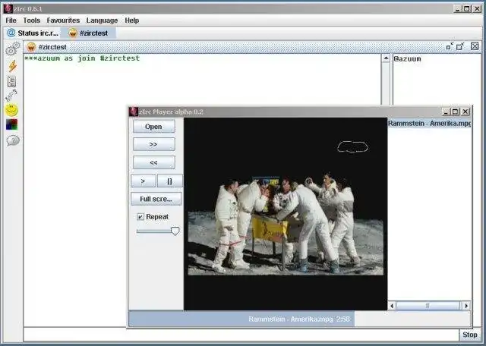Click the playlist scrollbar left arrow
The height and width of the screenshot is (346, 486).
(392, 306)
